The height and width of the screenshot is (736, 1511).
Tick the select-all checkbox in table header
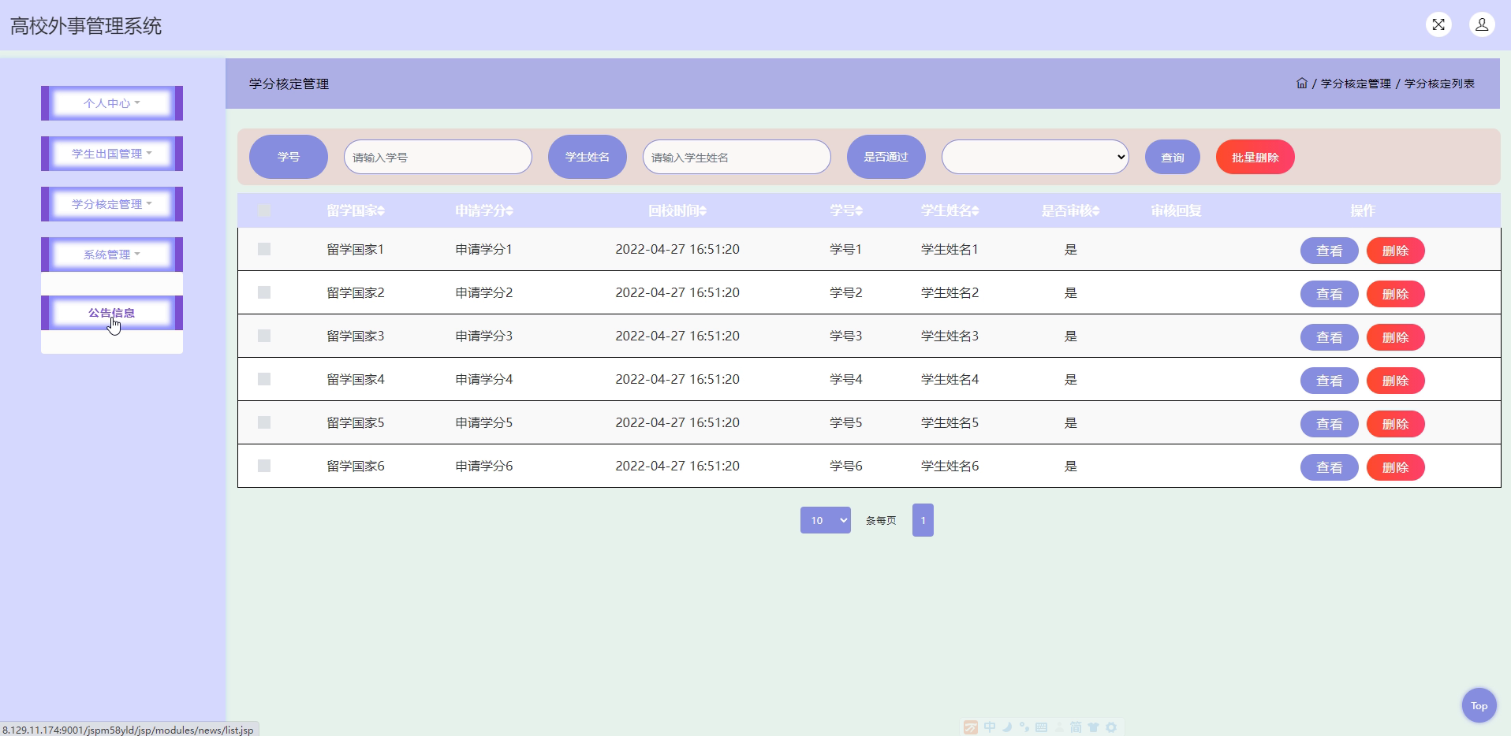(264, 210)
